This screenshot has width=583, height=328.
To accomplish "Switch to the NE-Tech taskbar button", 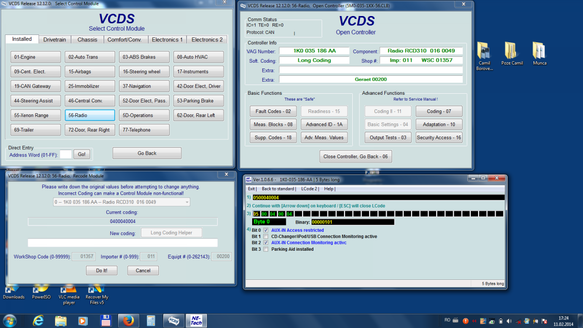I will 197,320.
